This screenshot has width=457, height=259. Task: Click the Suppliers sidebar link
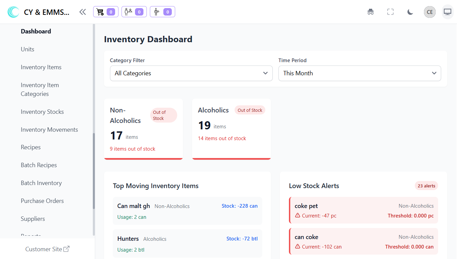33,219
